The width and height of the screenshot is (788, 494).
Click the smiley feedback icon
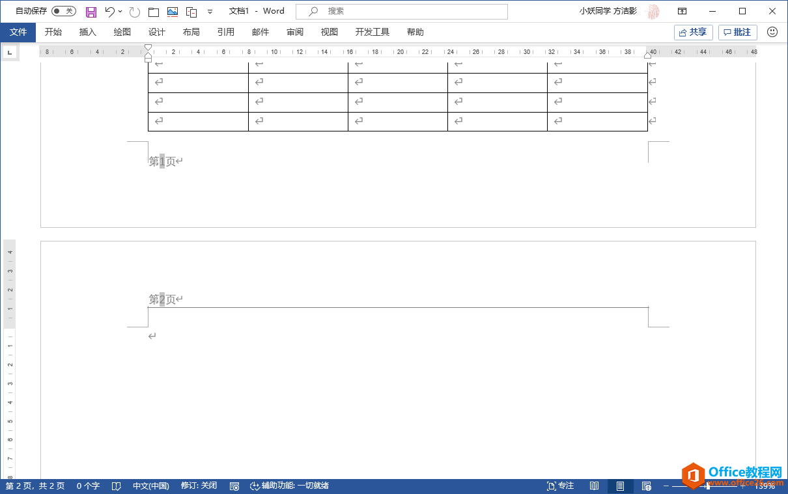pos(772,32)
